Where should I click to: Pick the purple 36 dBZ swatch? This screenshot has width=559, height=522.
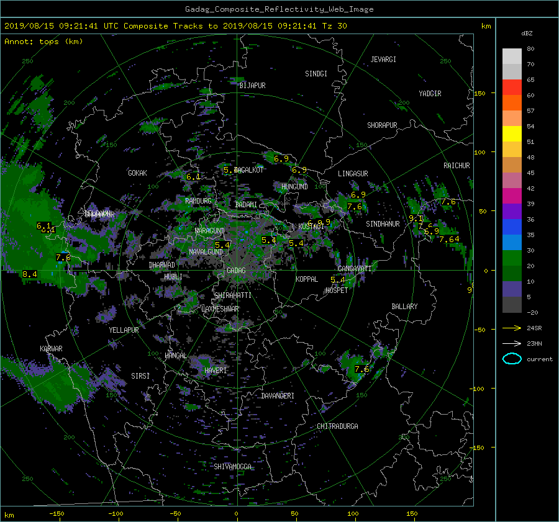[x=512, y=211]
